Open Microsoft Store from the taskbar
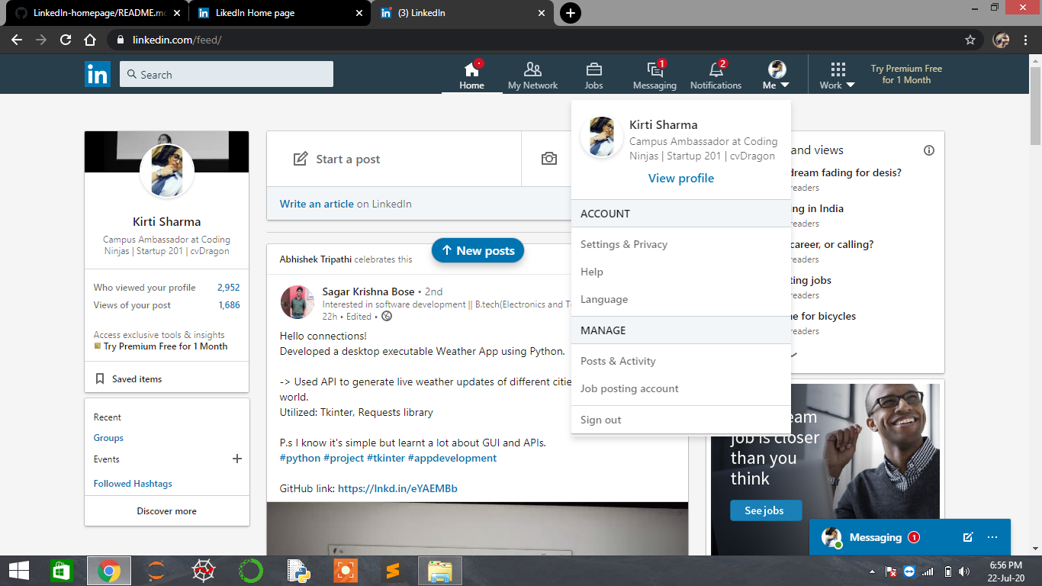1042x586 pixels. click(62, 571)
